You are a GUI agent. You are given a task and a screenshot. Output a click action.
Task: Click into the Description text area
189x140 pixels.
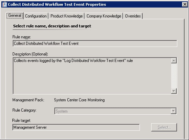pyautogui.click(x=92, y=76)
